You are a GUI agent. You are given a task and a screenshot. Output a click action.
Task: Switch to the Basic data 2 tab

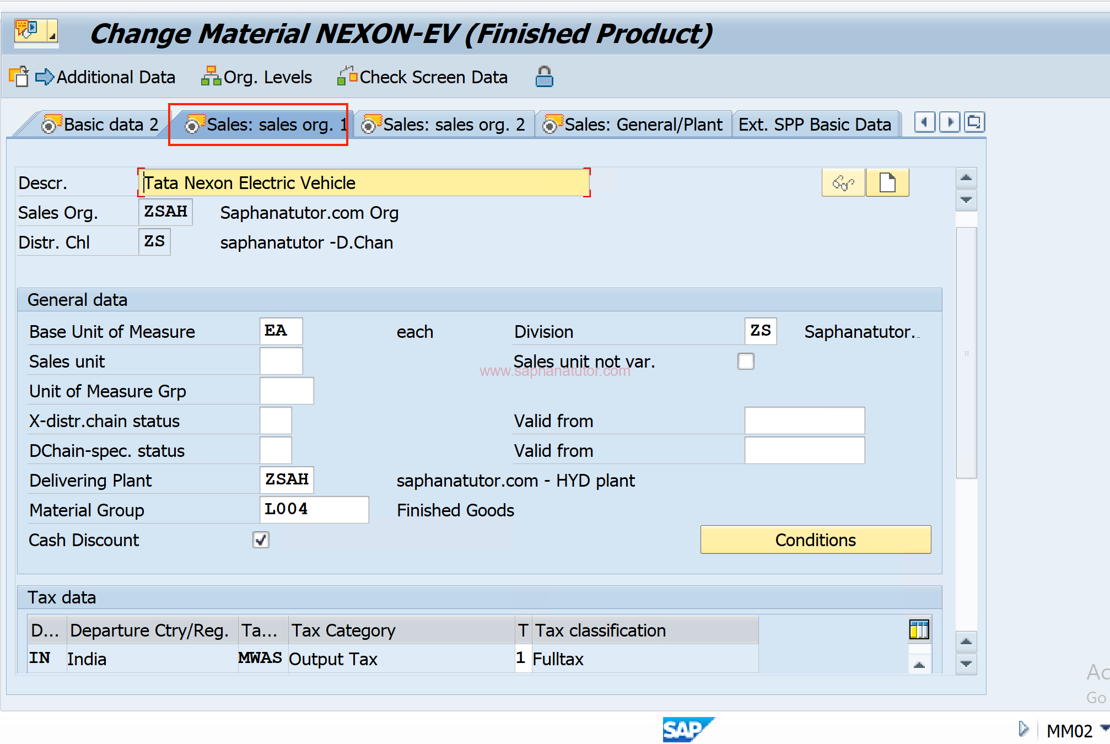point(100,125)
